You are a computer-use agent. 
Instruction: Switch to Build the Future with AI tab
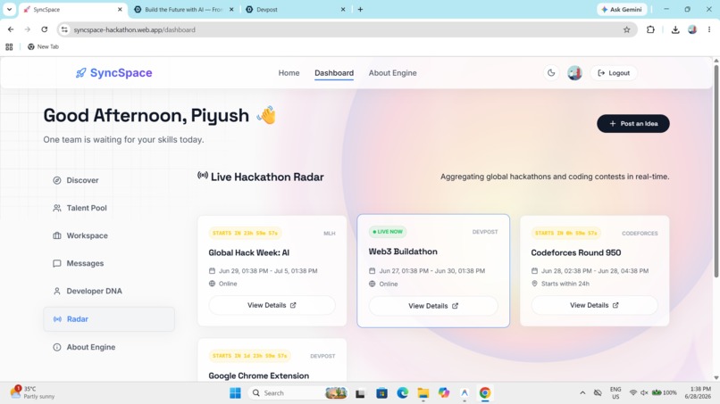tap(183, 9)
